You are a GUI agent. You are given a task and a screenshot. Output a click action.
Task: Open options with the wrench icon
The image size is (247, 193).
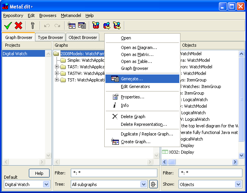click(x=33, y=25)
